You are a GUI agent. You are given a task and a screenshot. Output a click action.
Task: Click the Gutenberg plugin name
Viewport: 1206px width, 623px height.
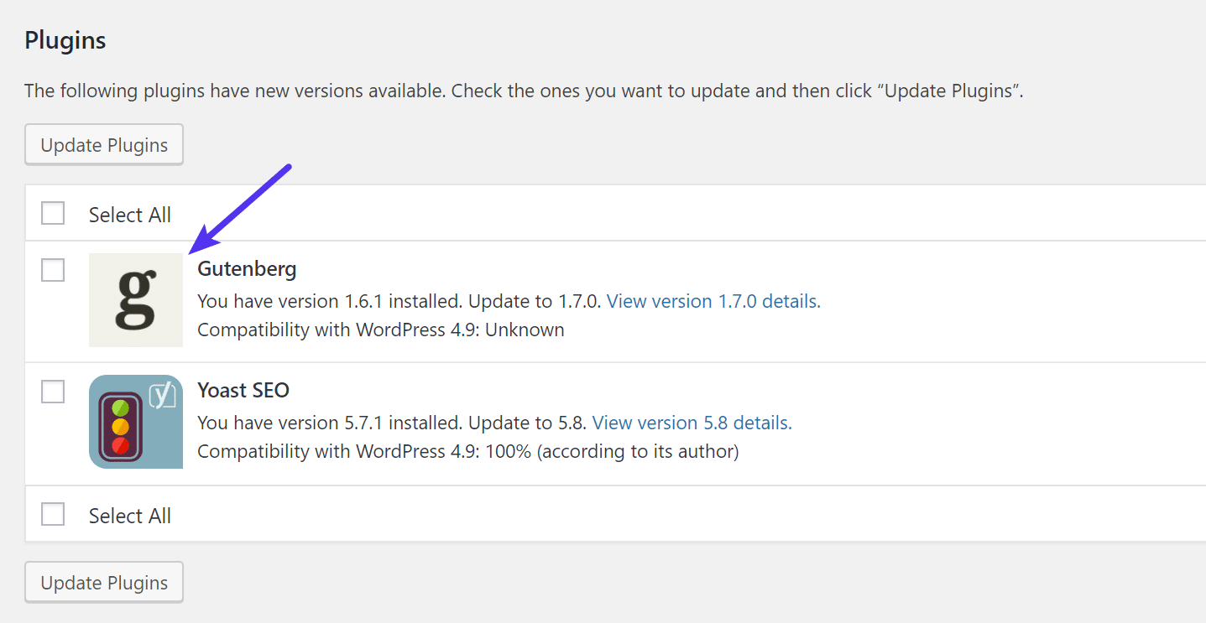tap(247, 268)
